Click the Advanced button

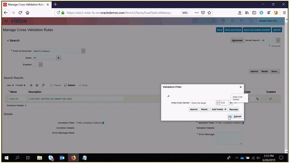click(237, 40)
